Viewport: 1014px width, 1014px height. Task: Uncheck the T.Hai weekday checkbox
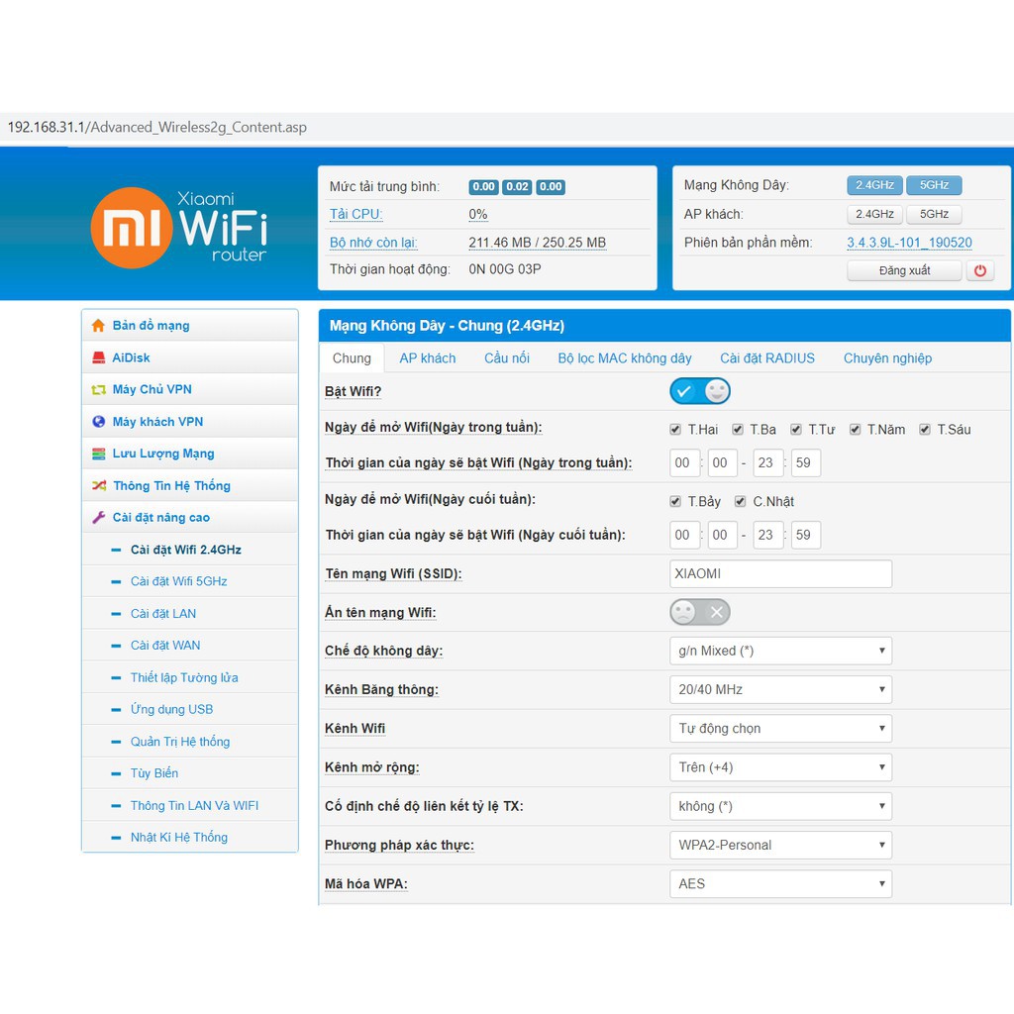pos(675,430)
